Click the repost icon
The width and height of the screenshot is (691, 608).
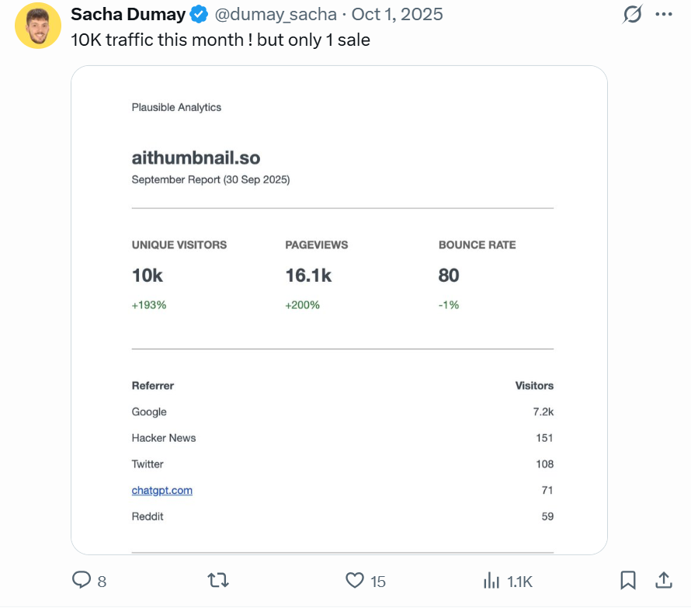(x=218, y=580)
